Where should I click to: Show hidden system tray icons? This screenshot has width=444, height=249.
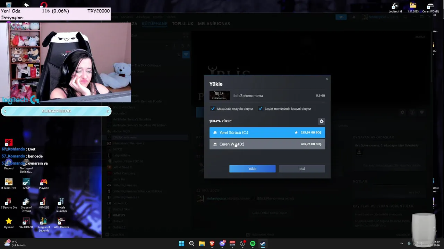pos(402,243)
